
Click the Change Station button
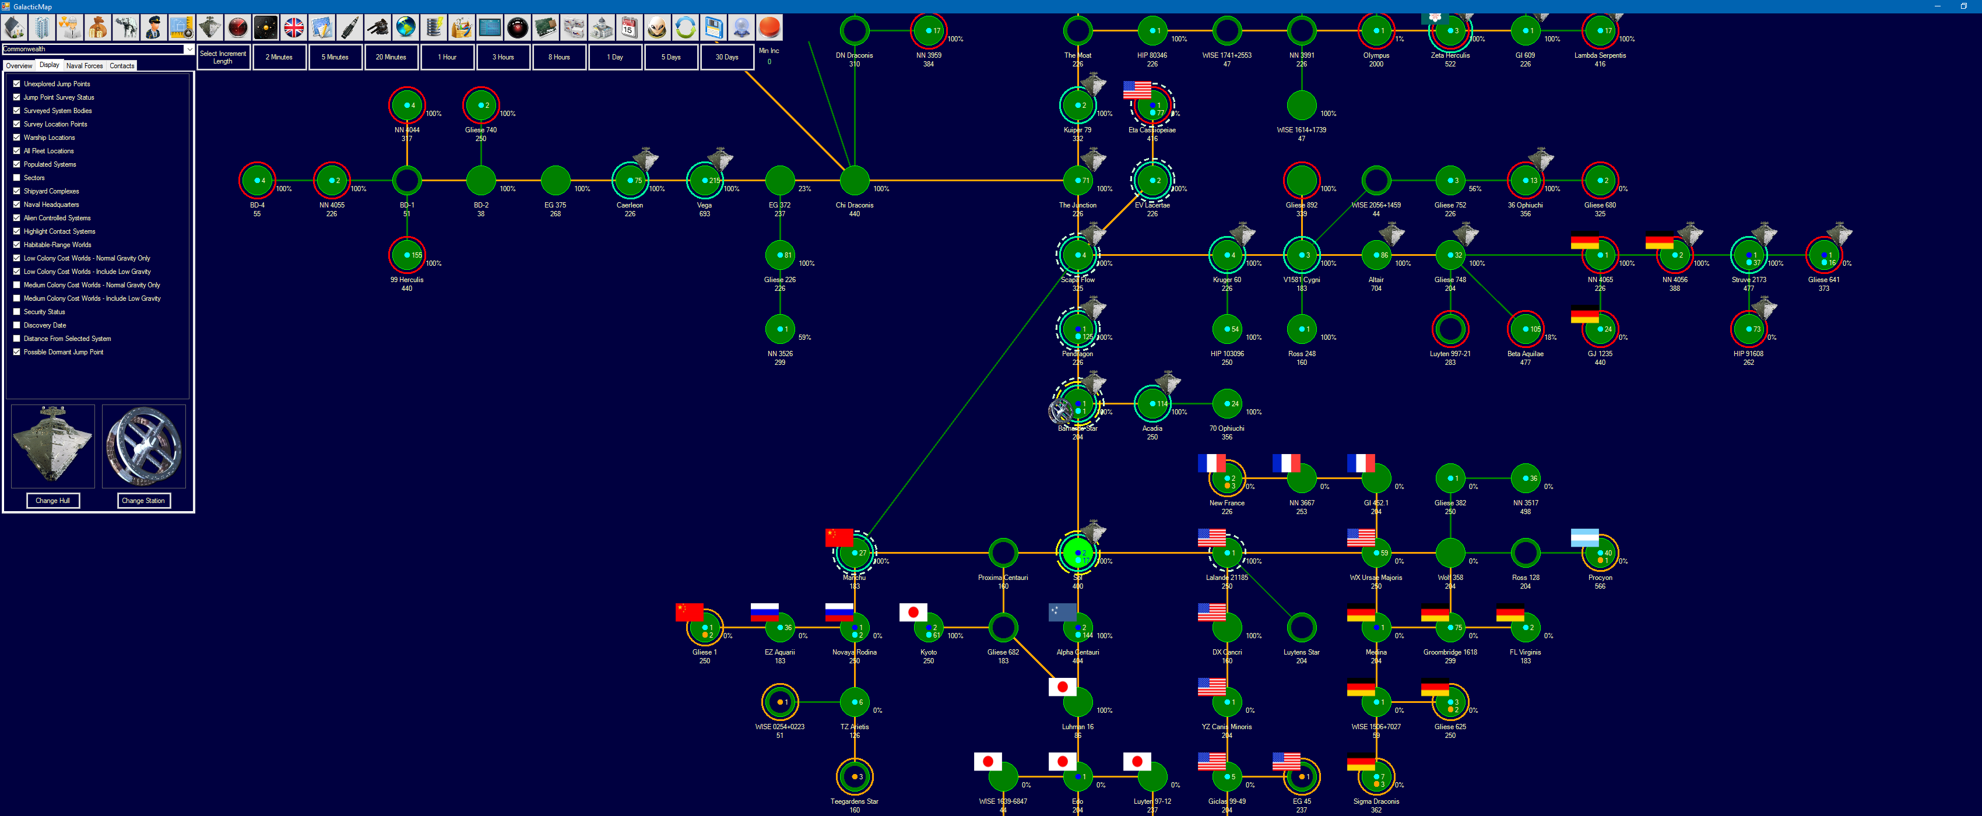tap(143, 501)
